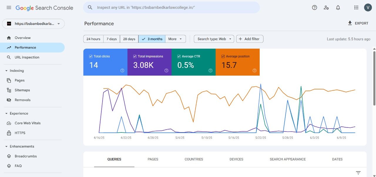376x177 pixels.
Task: Click the Total clicks help icon
Action: point(122,70)
